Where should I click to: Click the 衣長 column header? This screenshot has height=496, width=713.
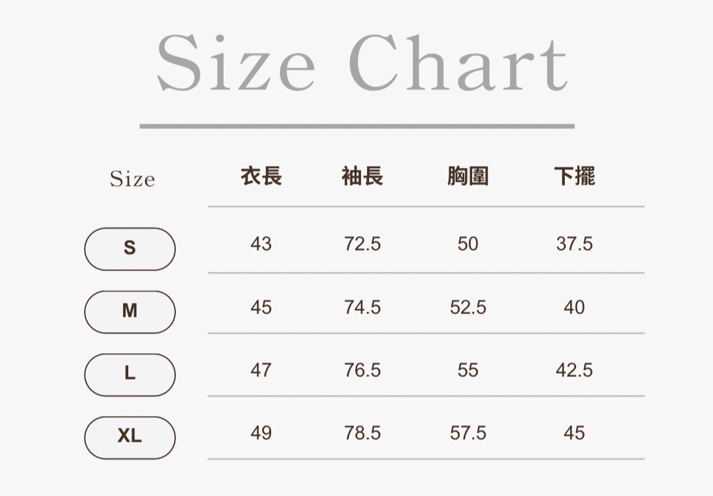[261, 177]
